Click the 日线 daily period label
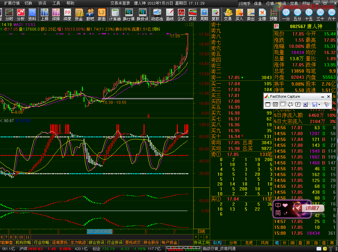Image resolution: width=338 pixels, height=252 pixels. [x=201, y=231]
